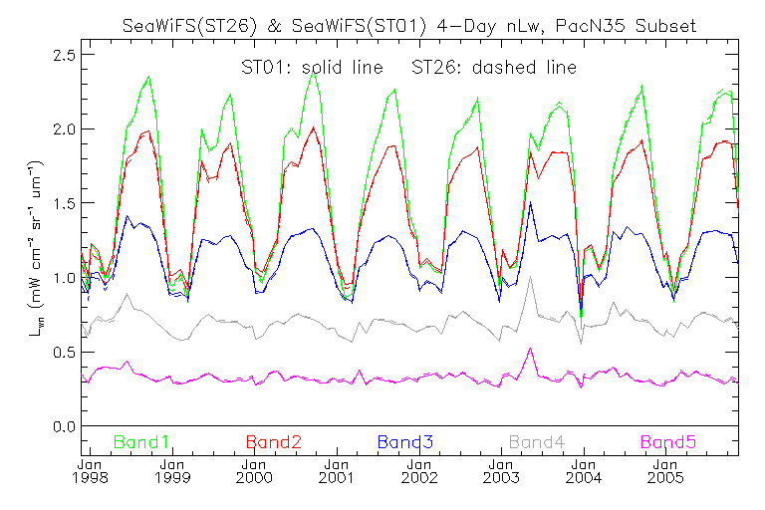Click the Jan 1998 x-axis label
765x510 pixels.
[90, 471]
